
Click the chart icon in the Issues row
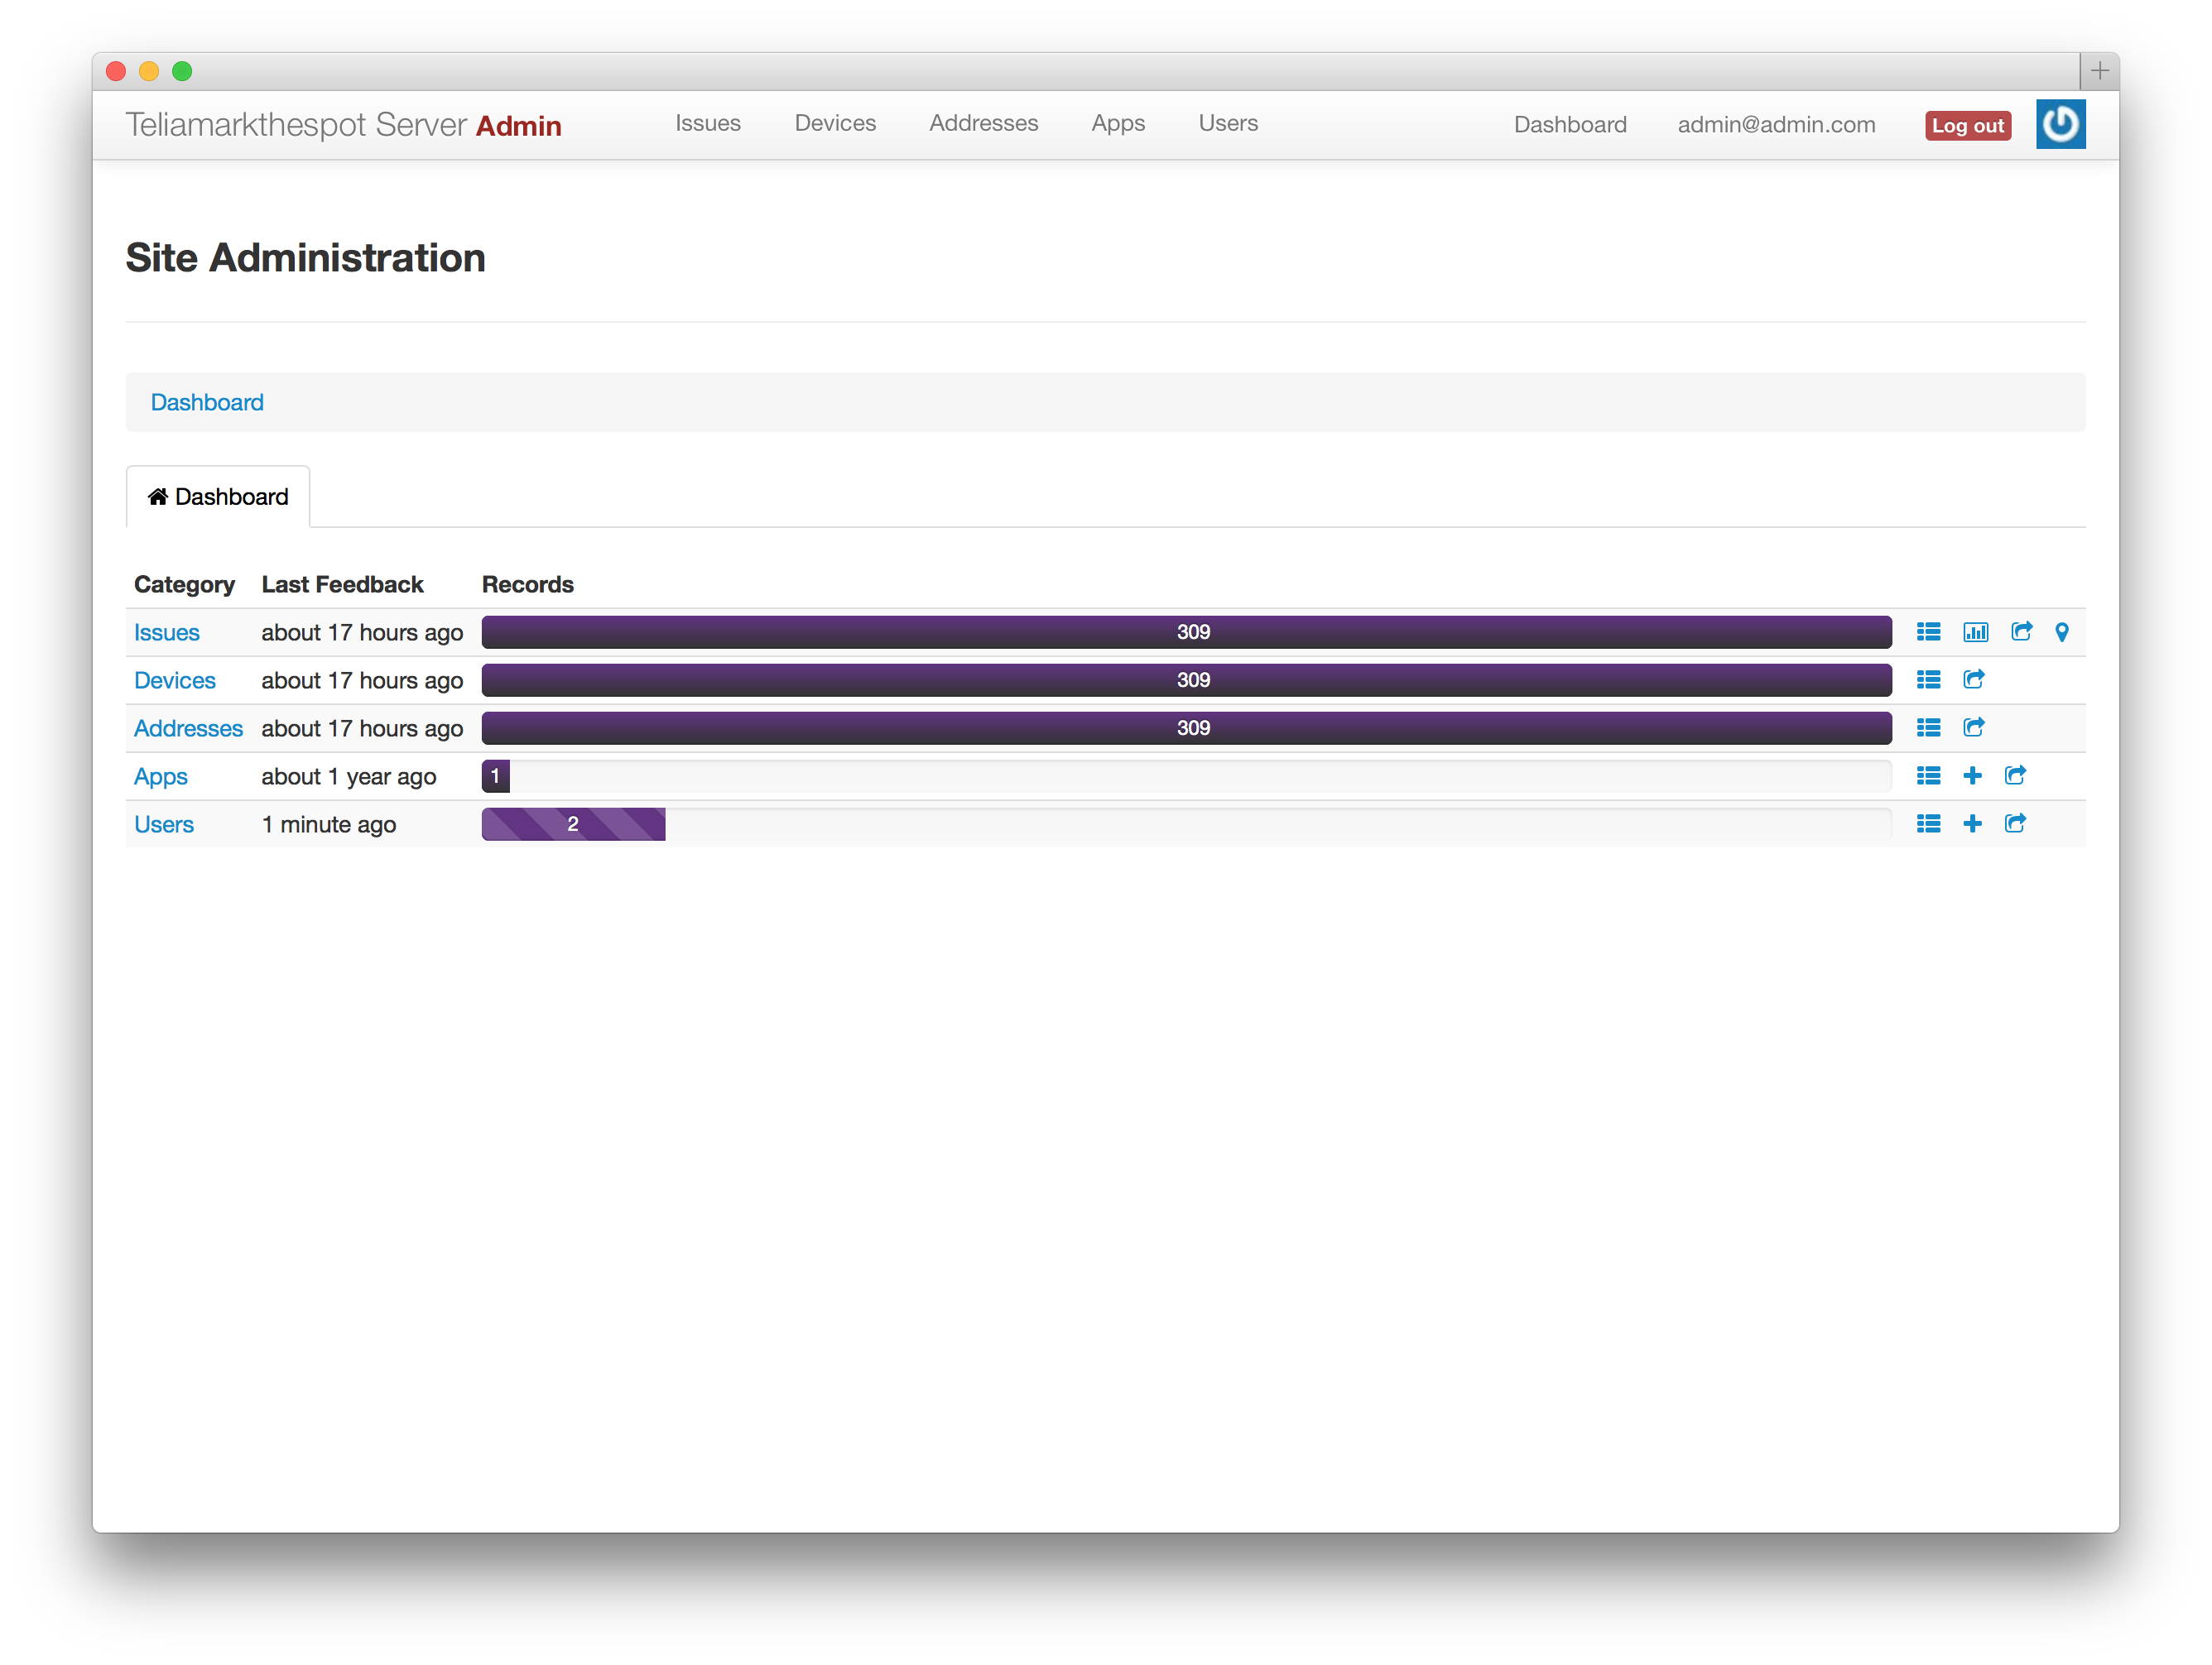(1975, 631)
